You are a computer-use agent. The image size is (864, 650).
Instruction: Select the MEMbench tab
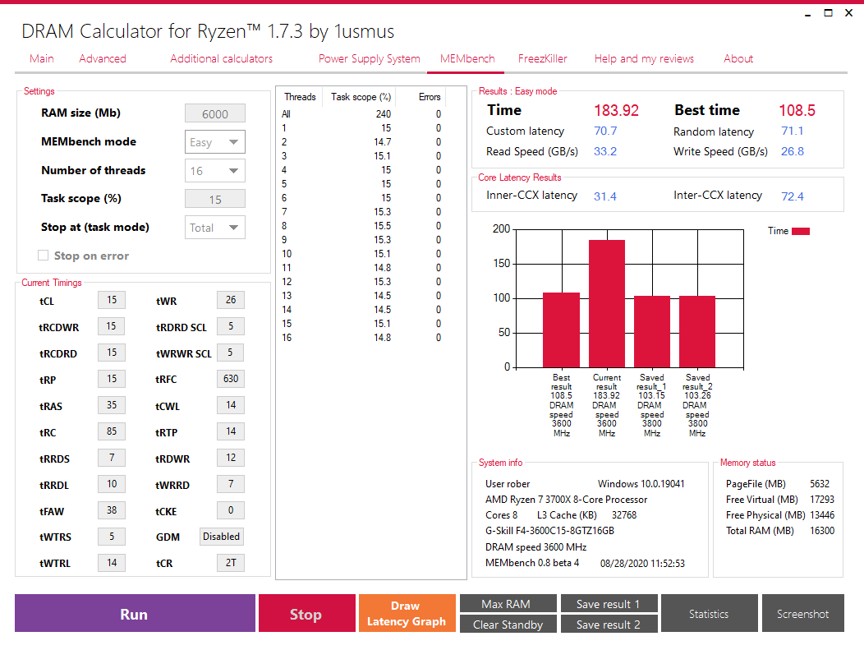pos(467,58)
